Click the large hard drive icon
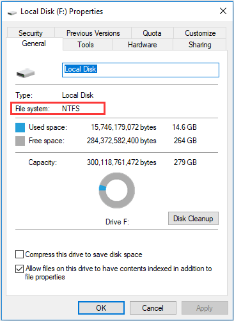This screenshot has width=234, height=321. [26, 73]
